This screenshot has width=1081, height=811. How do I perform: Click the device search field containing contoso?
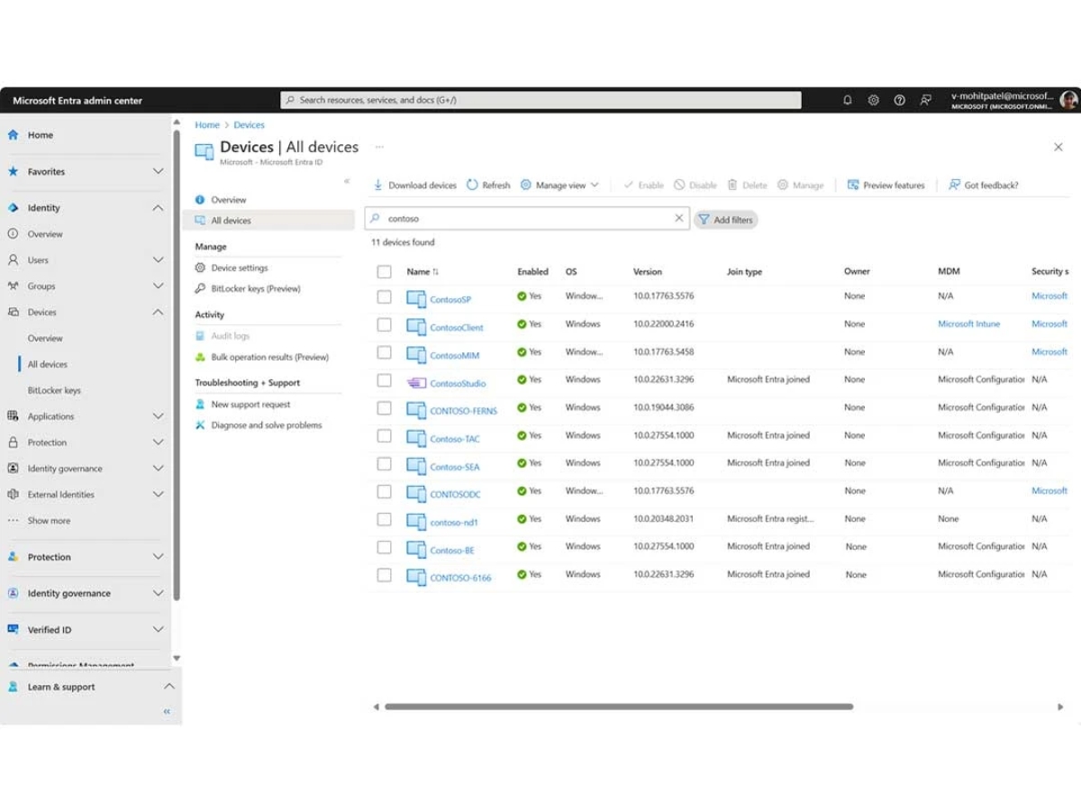tap(527, 218)
